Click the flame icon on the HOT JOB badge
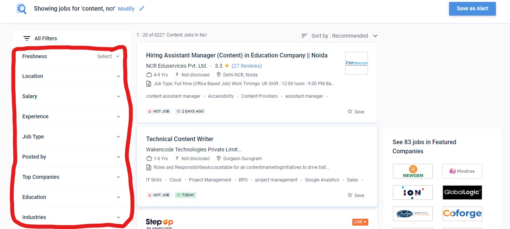The width and height of the screenshot is (510, 229). [150, 111]
